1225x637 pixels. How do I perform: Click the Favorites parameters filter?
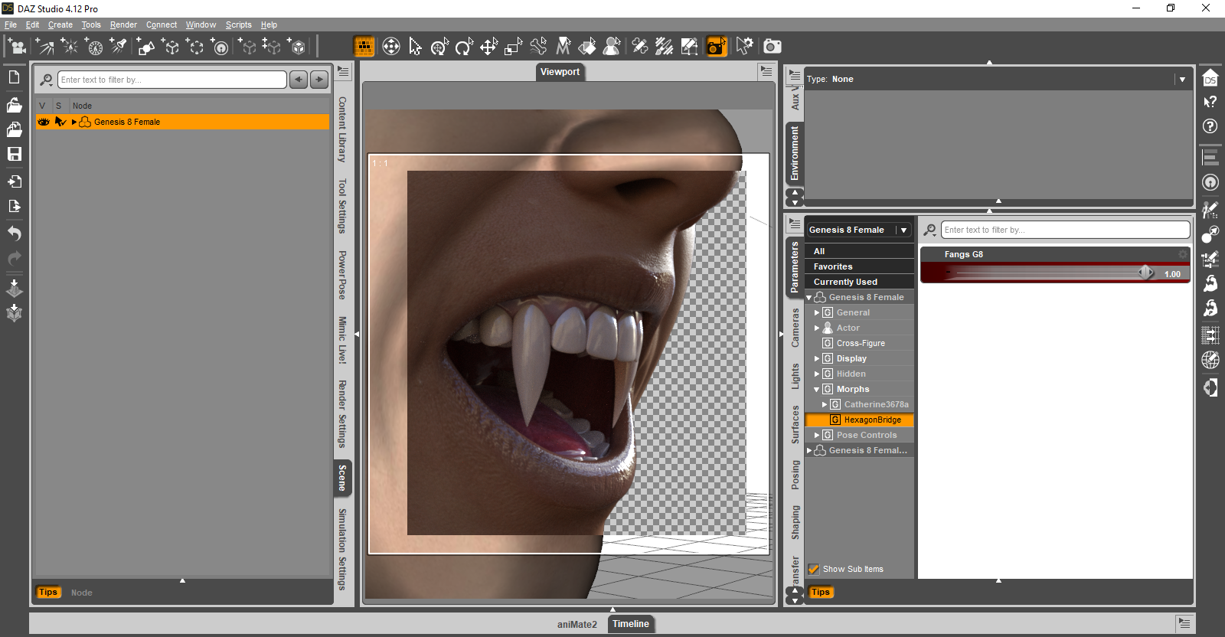(x=860, y=266)
